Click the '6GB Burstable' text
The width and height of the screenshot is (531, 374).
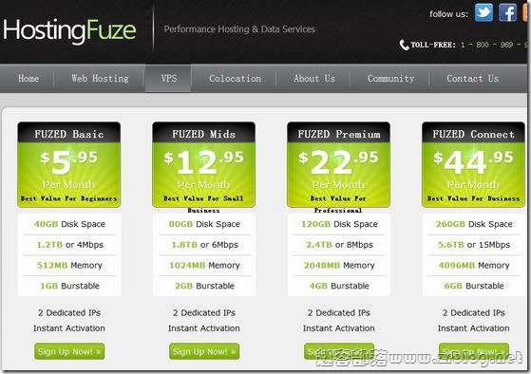[x=474, y=286]
